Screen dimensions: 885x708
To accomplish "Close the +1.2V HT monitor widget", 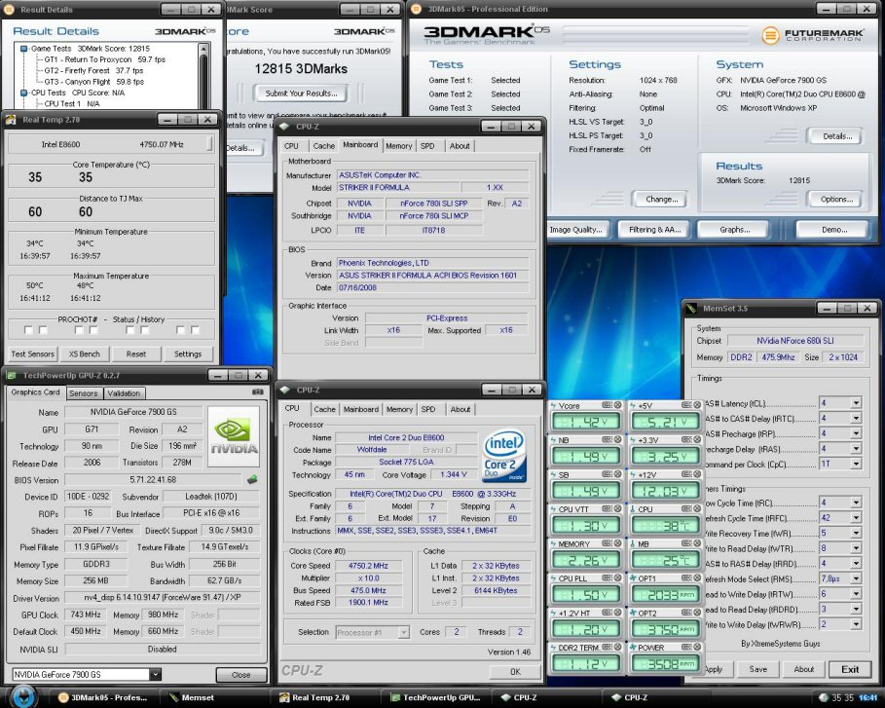I will point(617,613).
